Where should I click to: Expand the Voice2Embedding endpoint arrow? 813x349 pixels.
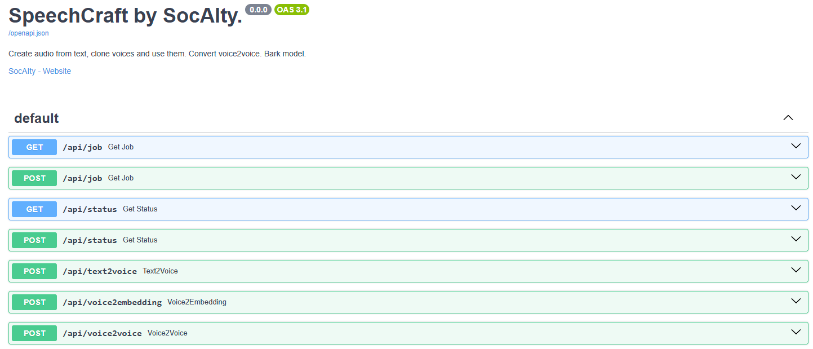pos(796,301)
